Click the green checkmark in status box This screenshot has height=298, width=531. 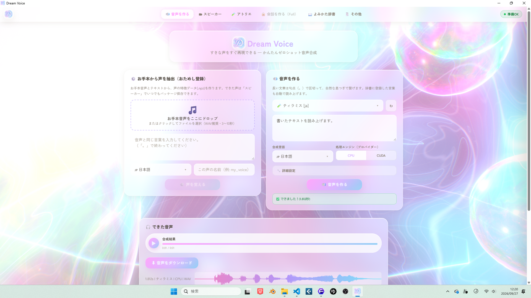(x=278, y=199)
